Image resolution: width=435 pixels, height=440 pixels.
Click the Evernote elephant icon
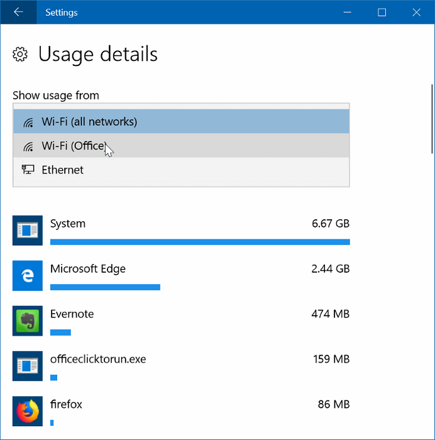coord(28,321)
